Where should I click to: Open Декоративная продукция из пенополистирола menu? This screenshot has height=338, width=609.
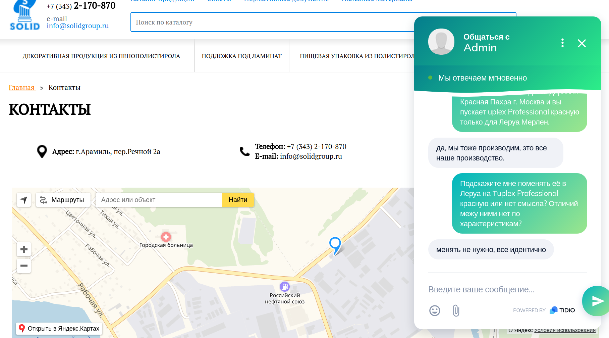pyautogui.click(x=101, y=56)
